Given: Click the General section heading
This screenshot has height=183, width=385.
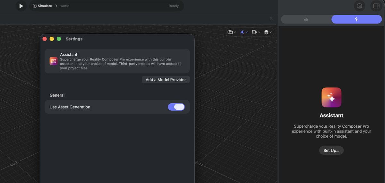Looking at the screenshot, I should [x=57, y=95].
